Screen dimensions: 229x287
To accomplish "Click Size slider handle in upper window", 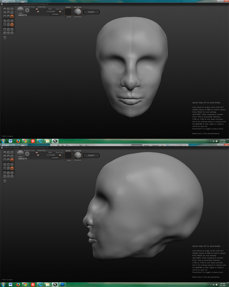I will click(37, 9).
